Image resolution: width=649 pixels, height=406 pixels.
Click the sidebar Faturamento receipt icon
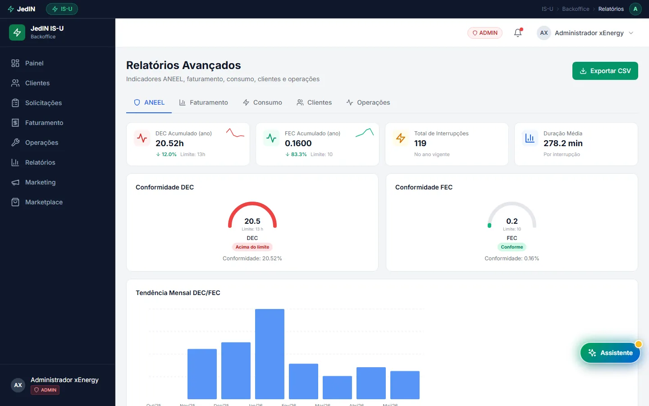pos(15,123)
